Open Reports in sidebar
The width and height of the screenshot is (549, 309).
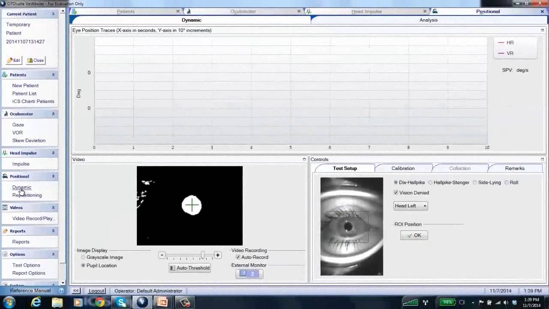(21, 242)
